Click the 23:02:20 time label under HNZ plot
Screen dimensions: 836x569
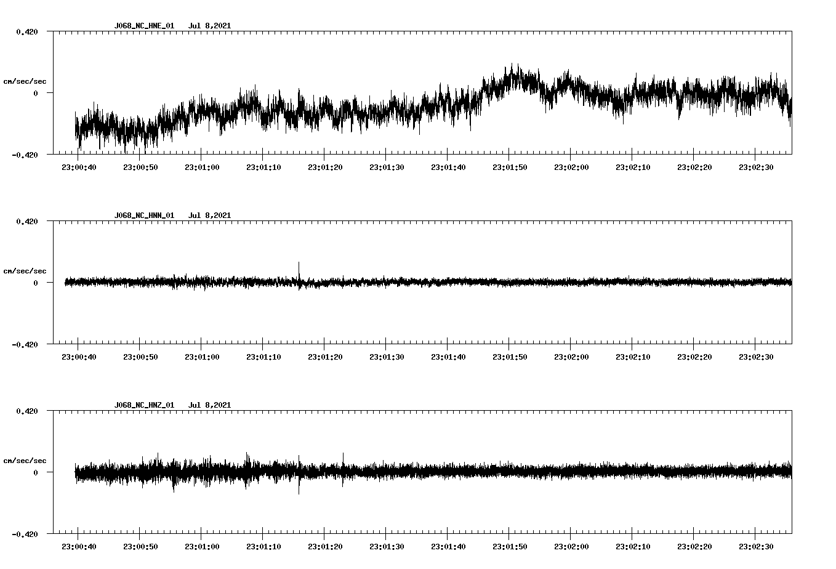(694, 547)
